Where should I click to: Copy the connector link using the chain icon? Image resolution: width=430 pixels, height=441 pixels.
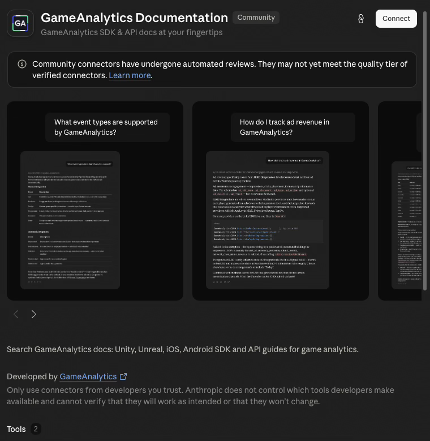pos(361,19)
